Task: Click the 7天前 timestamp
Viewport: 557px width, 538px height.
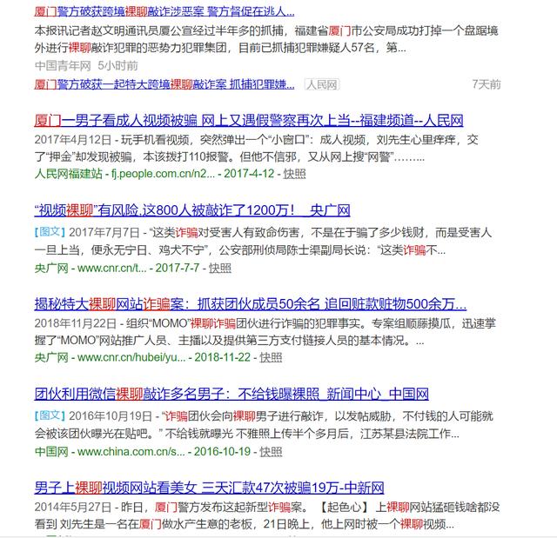Action: point(487,84)
